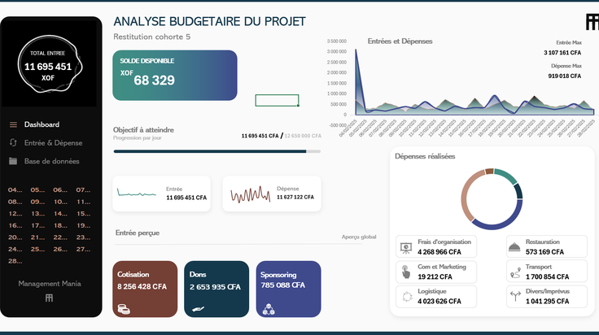Select the 04... date slicer button
The width and height of the screenshot is (599, 335).
tap(15, 189)
